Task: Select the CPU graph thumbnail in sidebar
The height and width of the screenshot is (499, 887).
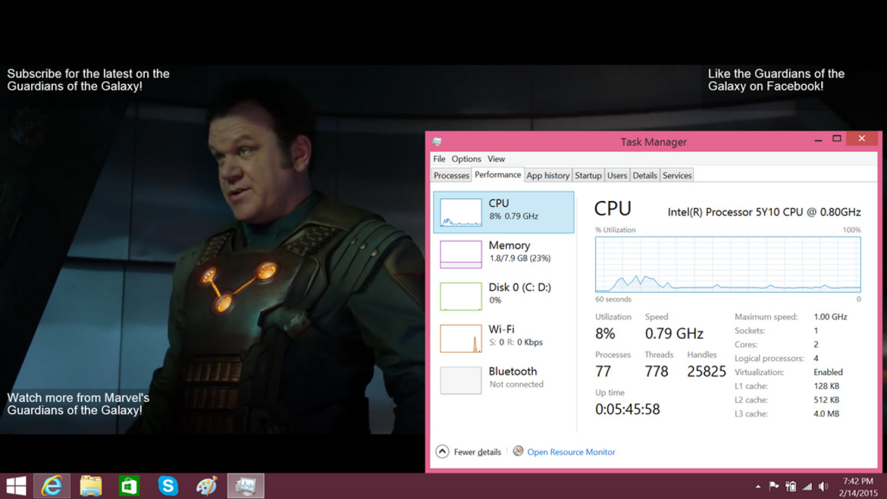Action: [x=461, y=213]
